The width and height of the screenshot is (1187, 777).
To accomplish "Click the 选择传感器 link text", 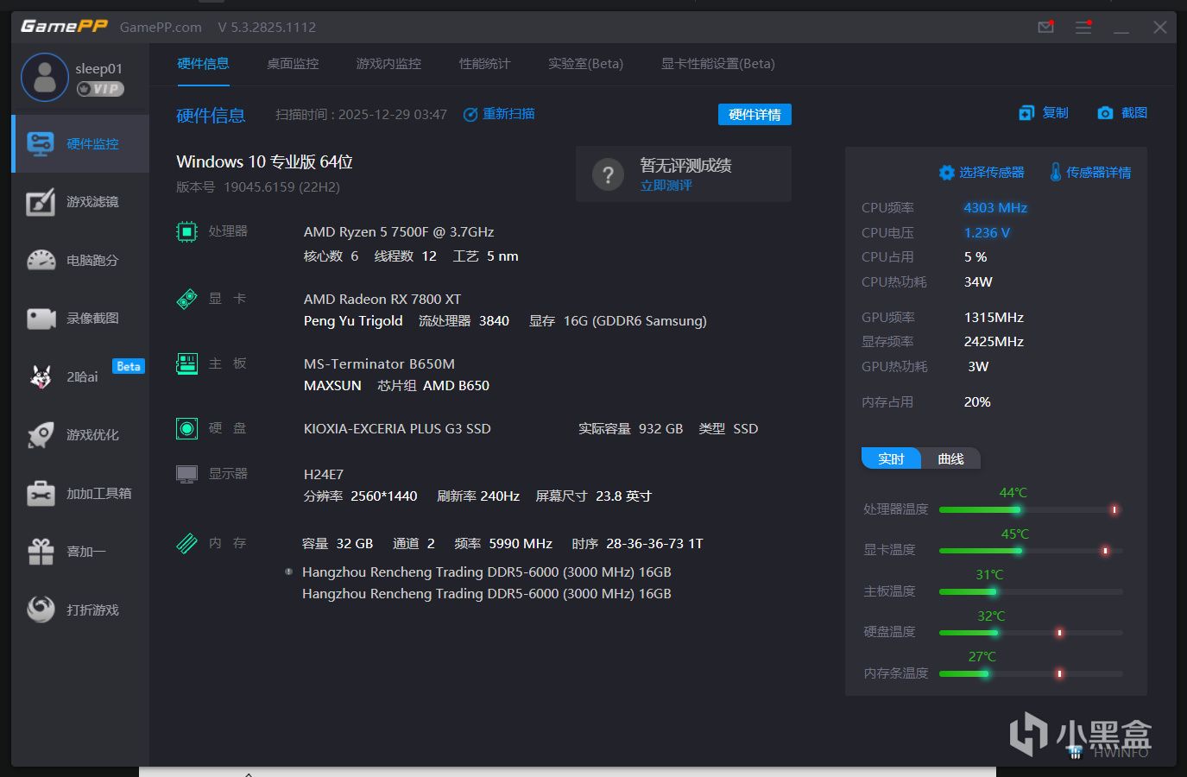I will point(992,173).
